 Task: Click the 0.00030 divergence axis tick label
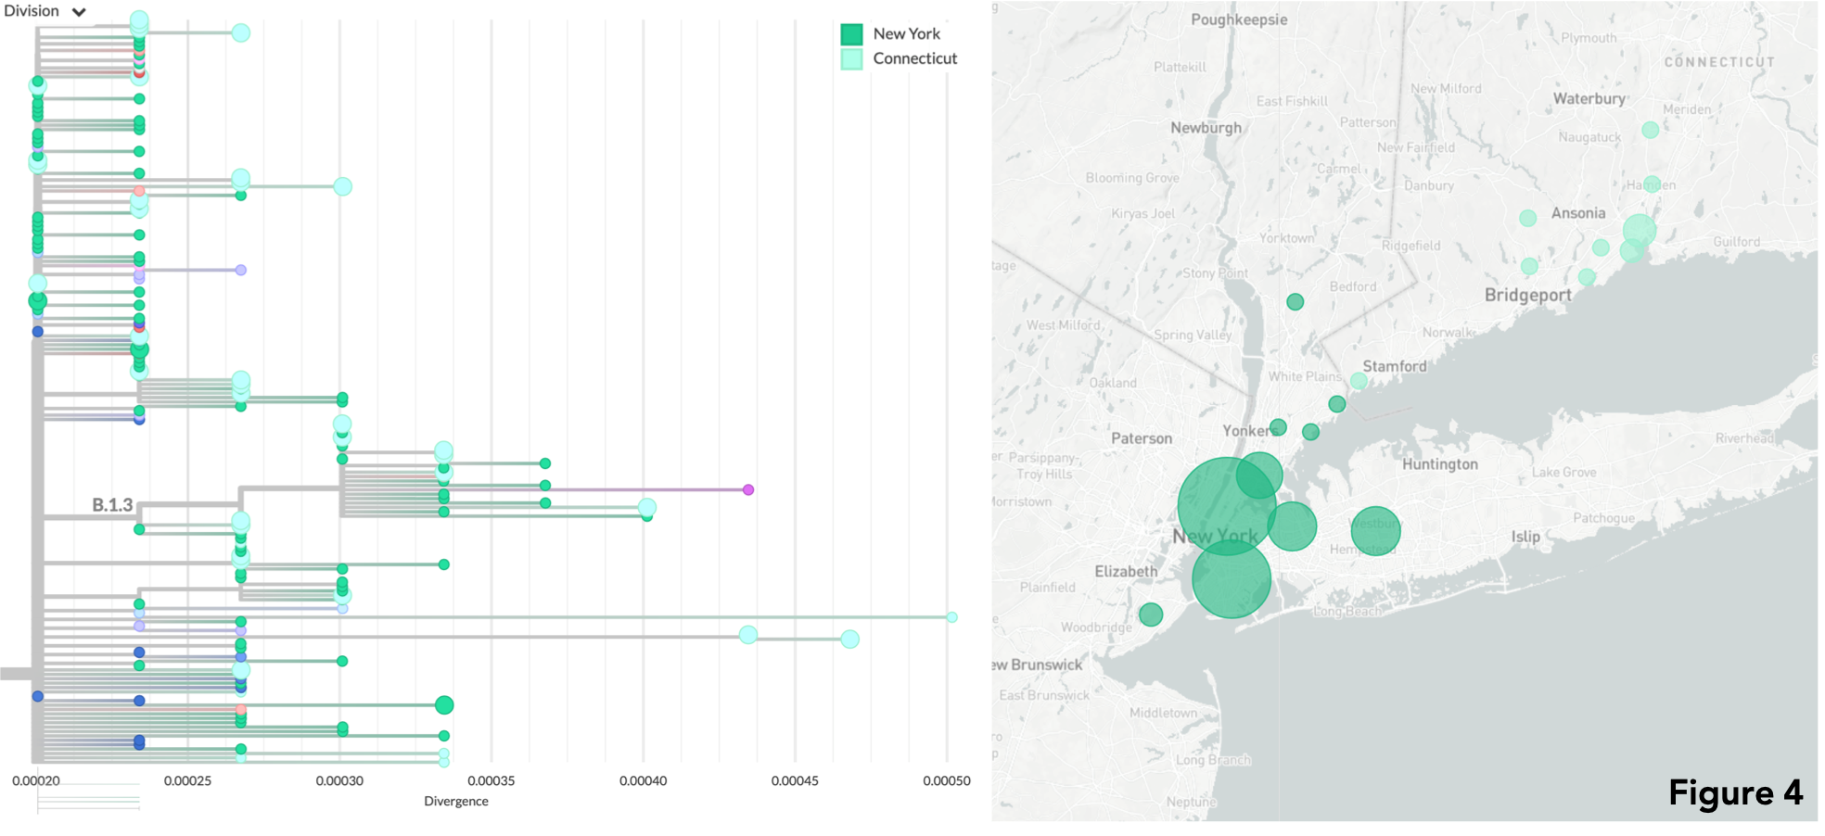pyautogui.click(x=339, y=781)
